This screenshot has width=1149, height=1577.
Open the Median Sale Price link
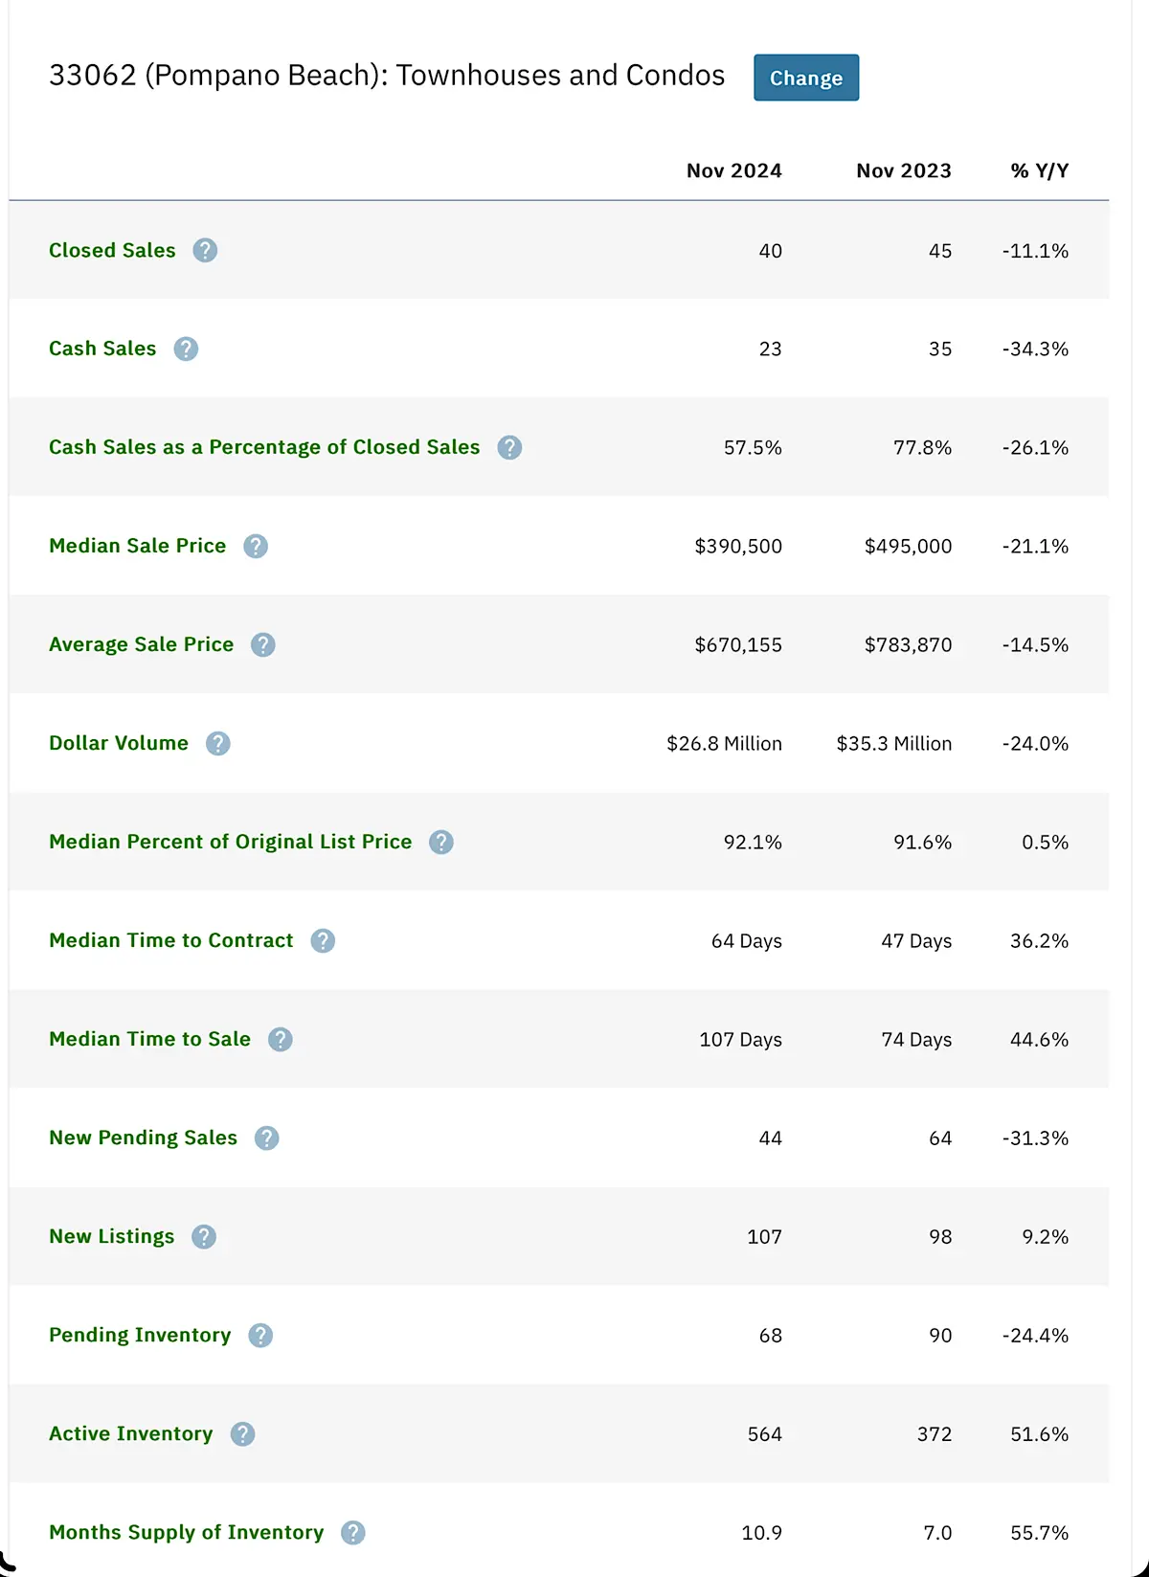point(138,546)
